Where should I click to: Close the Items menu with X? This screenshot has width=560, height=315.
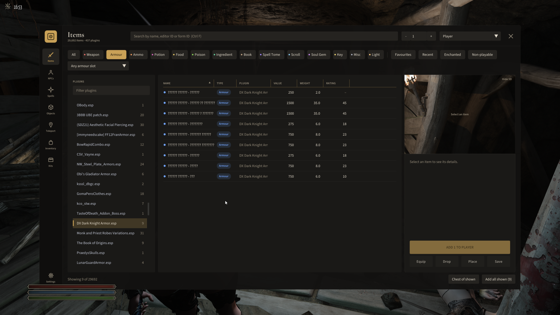(511, 36)
